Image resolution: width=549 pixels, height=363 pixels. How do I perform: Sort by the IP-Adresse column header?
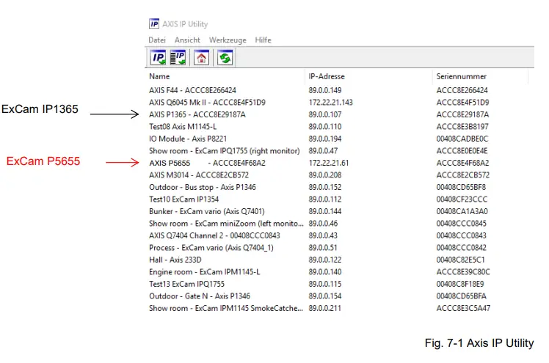(327, 76)
